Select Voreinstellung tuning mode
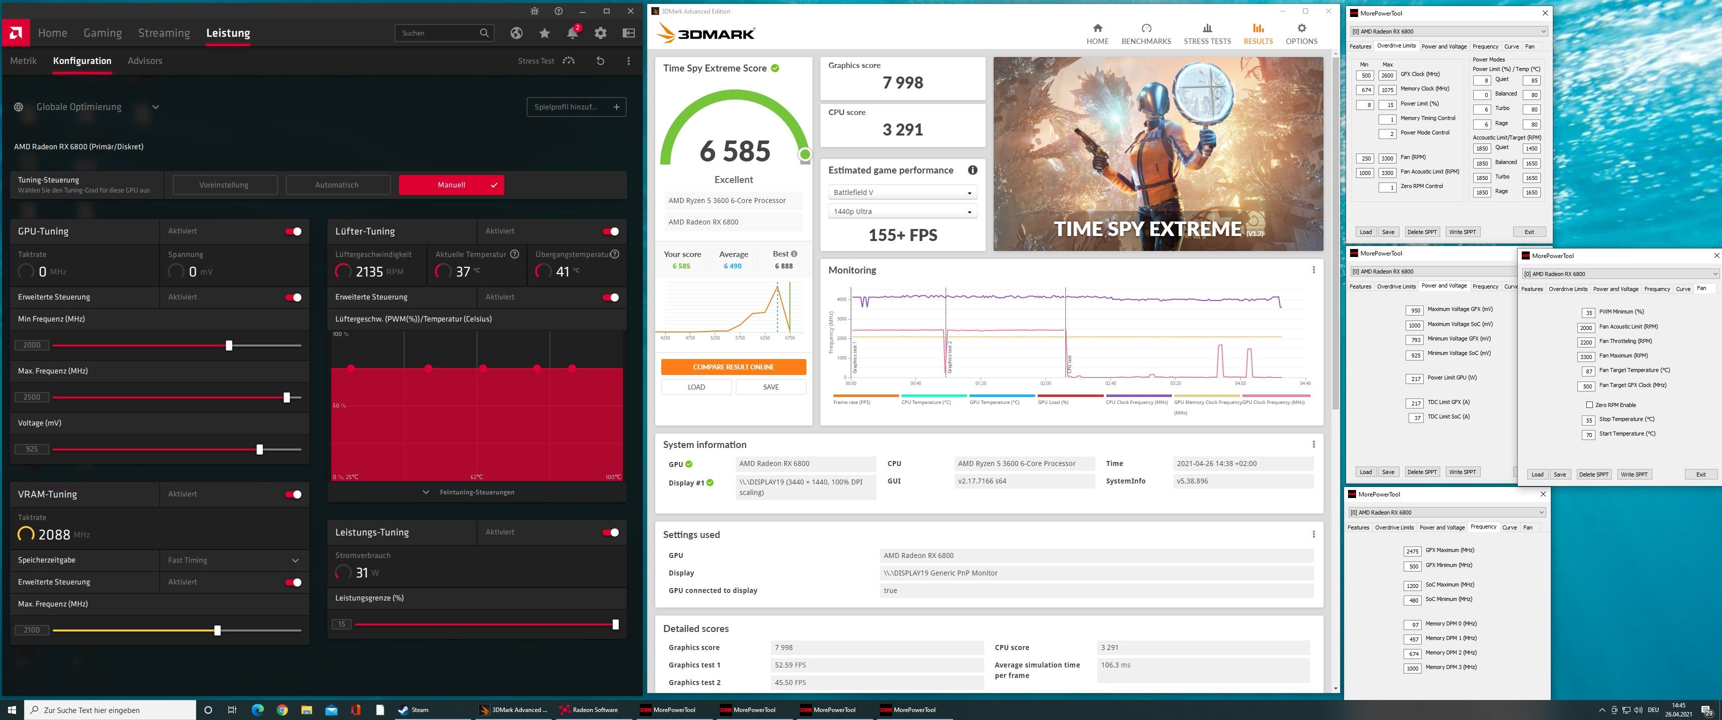Viewport: 1722px width, 720px height. coord(225,185)
